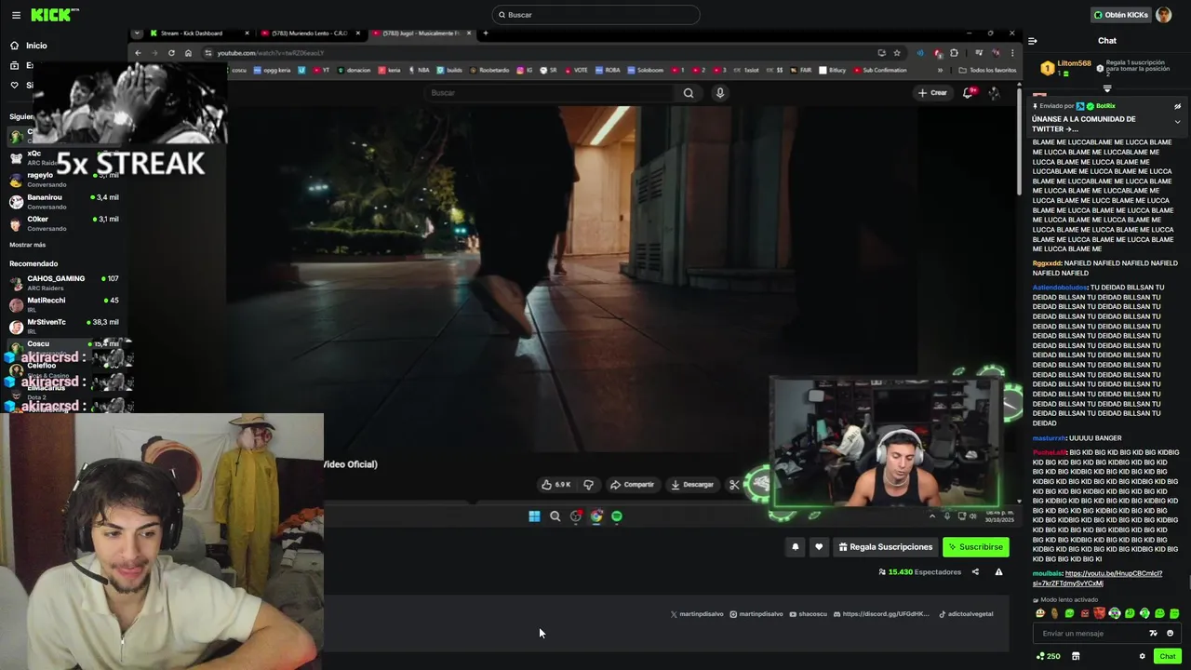Open the Discord invite link
1191x670 pixels.
[881, 614]
